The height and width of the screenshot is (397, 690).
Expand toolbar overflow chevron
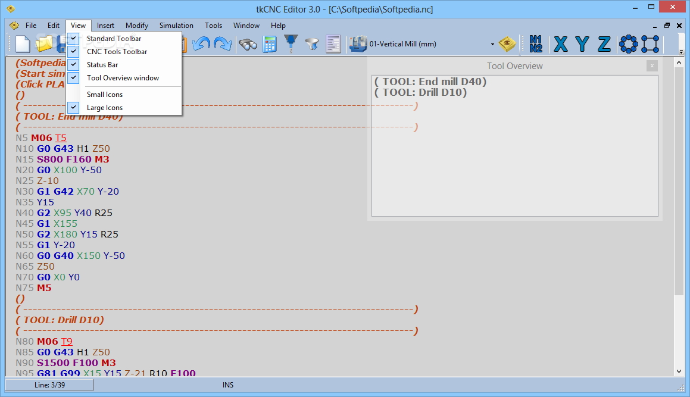pyautogui.click(x=681, y=52)
